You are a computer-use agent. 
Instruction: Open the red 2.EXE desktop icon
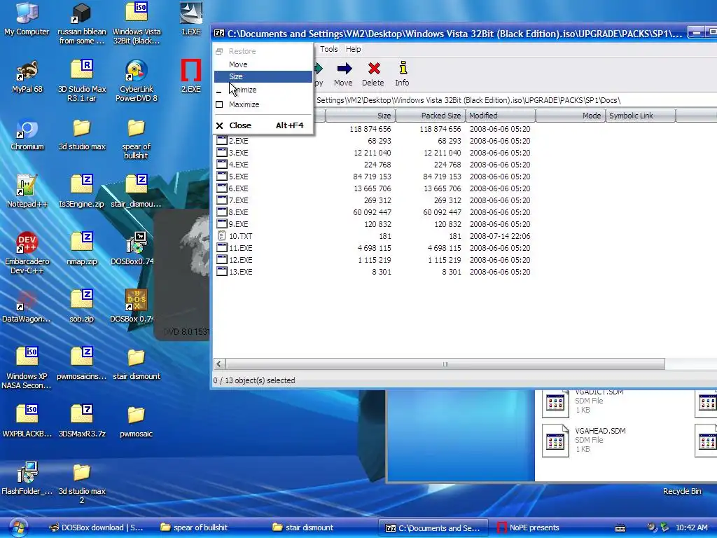[190, 71]
